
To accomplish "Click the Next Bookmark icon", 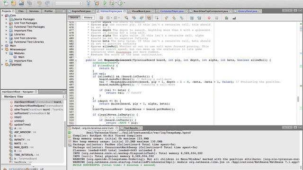I will [174, 18].
